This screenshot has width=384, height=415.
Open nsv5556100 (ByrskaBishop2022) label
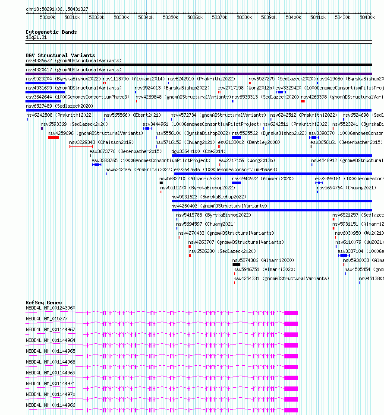coord(193,134)
